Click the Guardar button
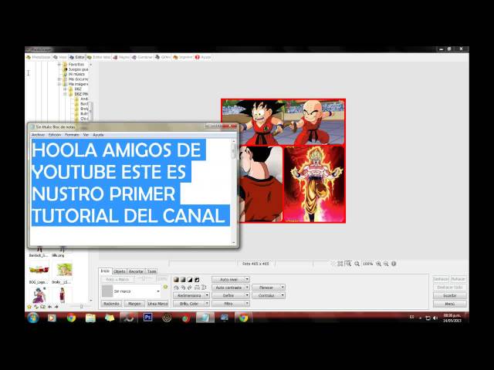494x370 pixels. point(449,296)
